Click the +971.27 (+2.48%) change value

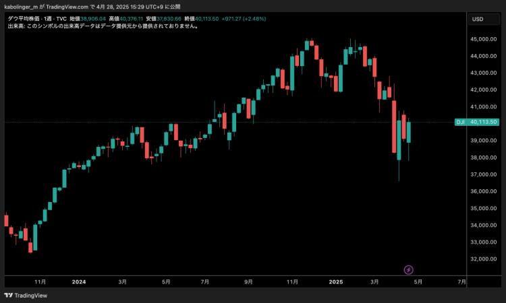pos(244,19)
